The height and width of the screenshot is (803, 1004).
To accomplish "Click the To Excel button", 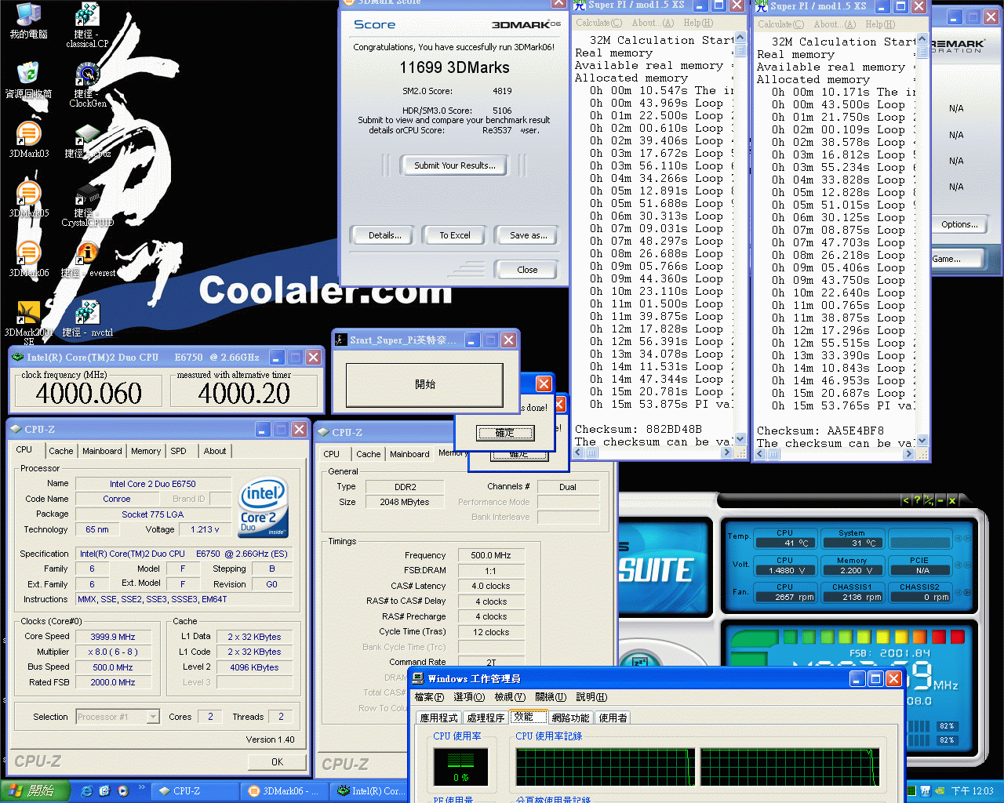I will tap(455, 235).
